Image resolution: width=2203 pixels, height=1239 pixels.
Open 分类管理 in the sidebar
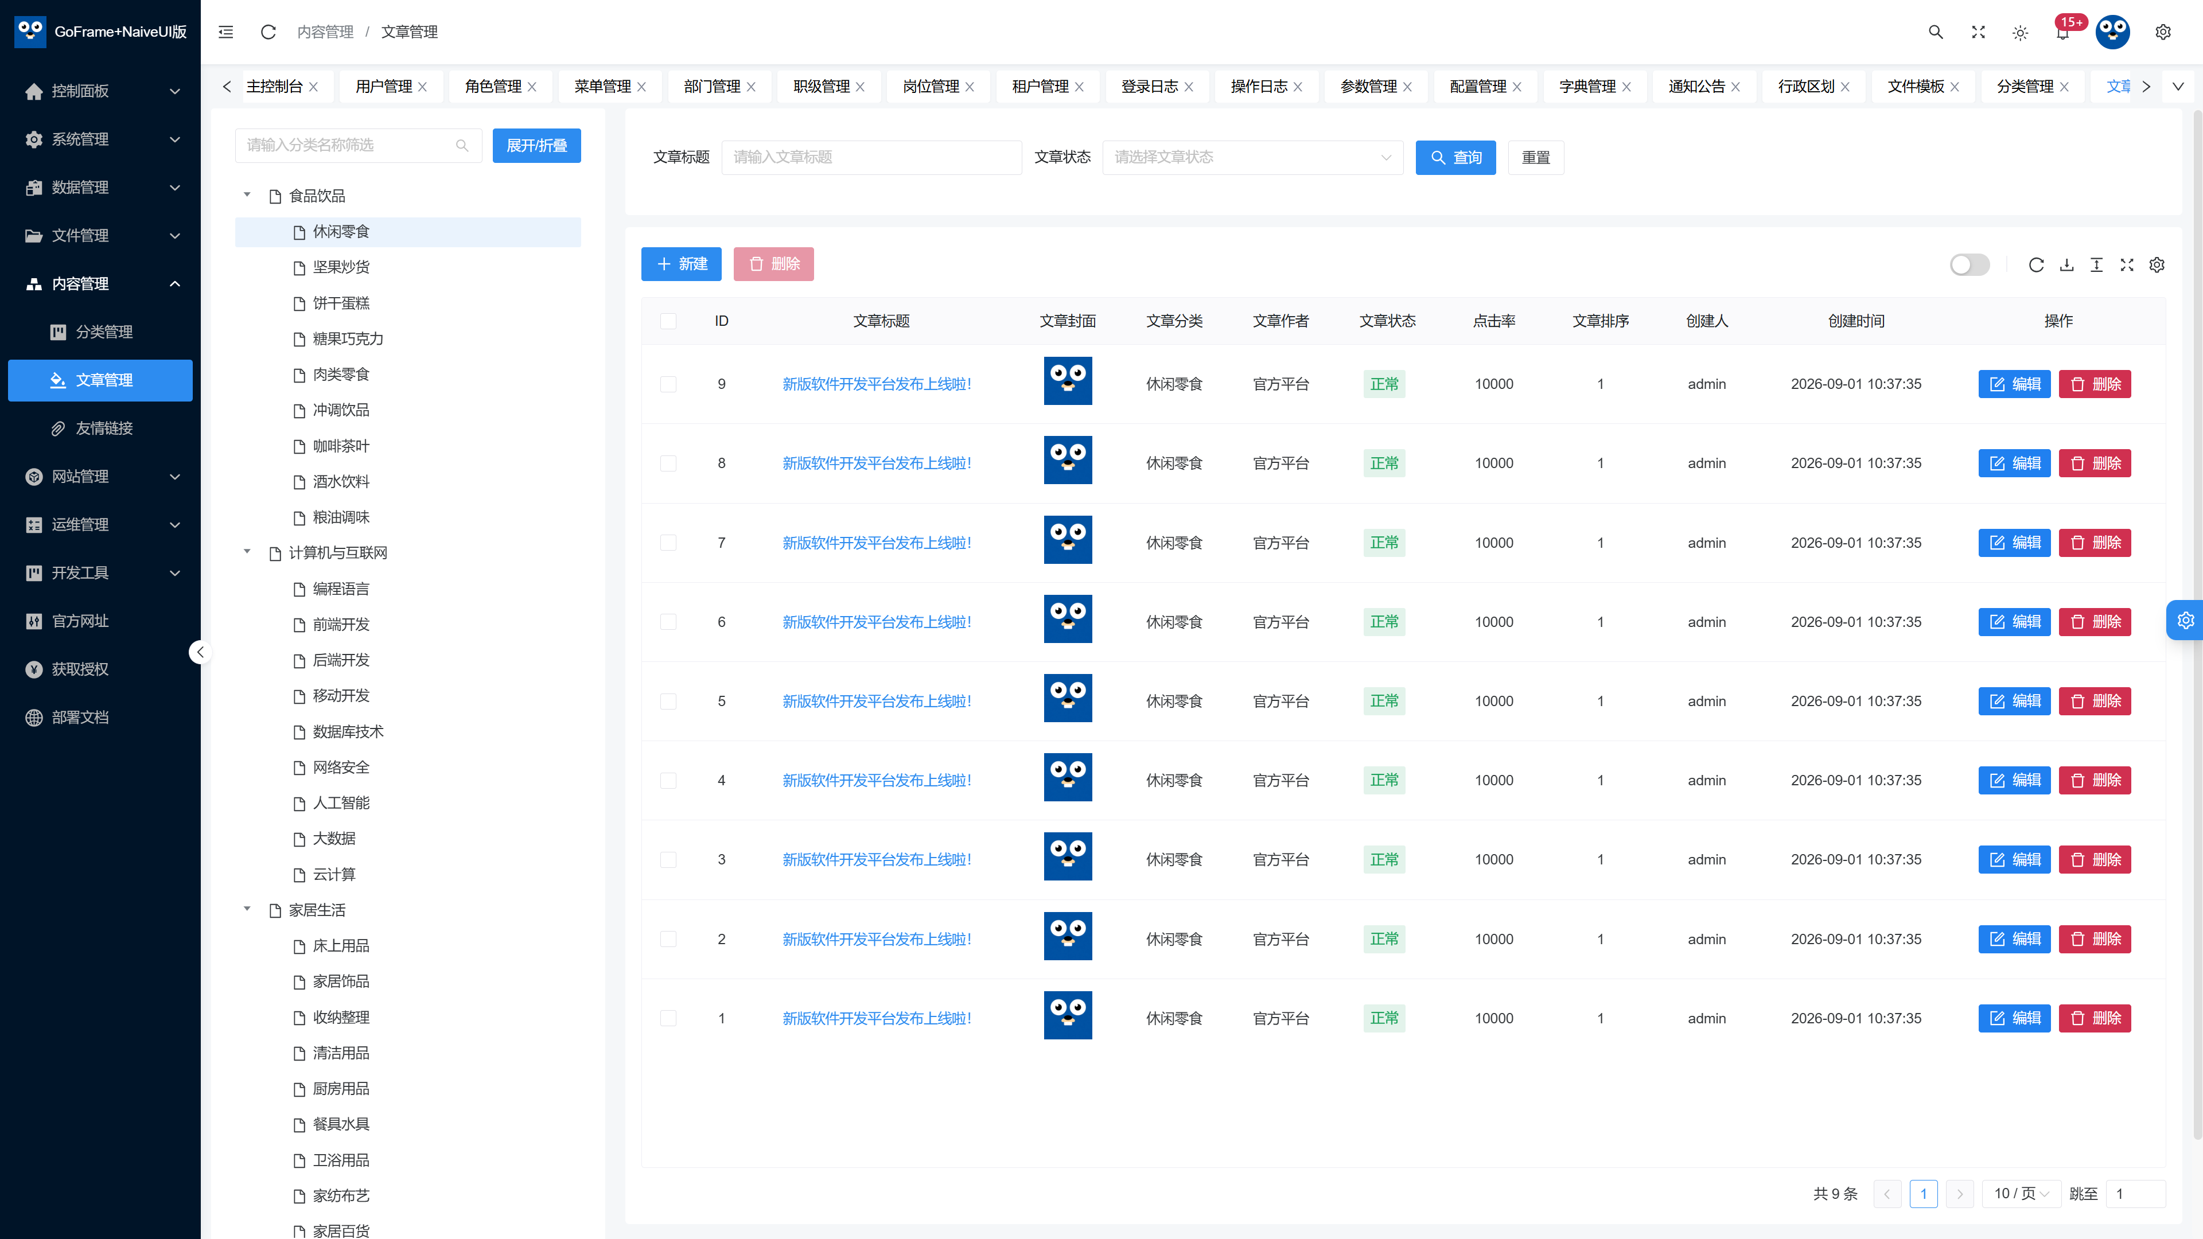coord(100,332)
